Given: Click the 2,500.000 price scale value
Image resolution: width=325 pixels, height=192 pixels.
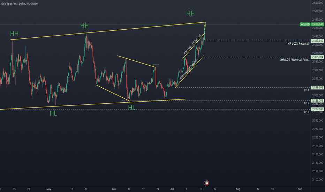Looking at the screenshot, I should click(318, 11).
